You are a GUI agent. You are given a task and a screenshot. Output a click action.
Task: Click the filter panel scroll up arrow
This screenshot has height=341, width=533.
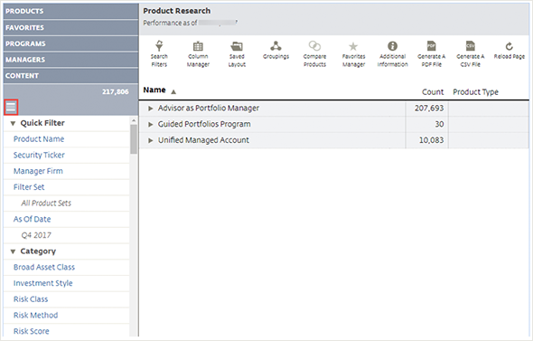pyautogui.click(x=134, y=120)
